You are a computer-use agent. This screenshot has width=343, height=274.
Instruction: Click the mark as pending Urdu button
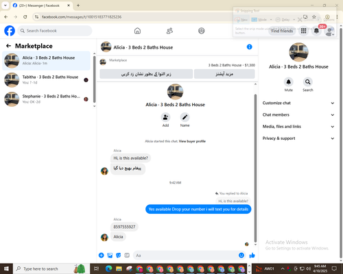pos(146,74)
